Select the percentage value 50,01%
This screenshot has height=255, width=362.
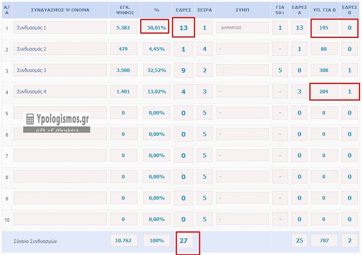(x=157, y=28)
